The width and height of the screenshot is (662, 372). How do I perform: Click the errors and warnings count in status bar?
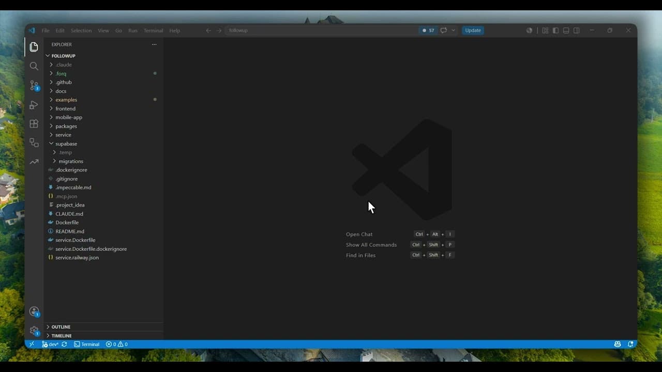[117, 344]
